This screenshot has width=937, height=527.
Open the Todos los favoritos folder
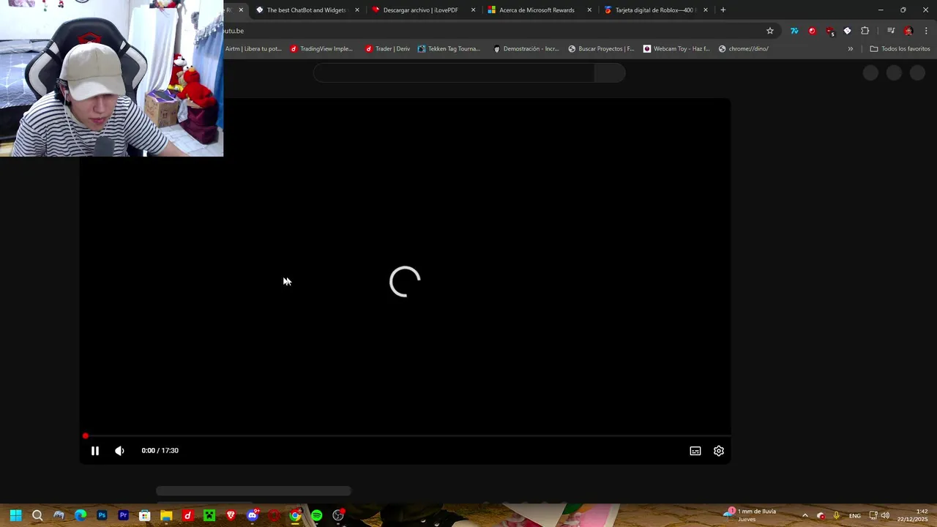pos(900,49)
